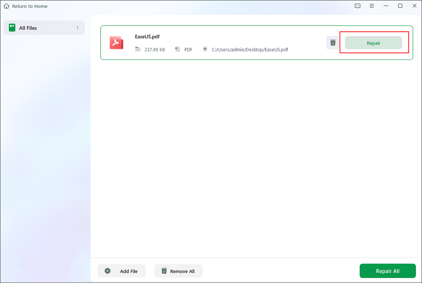Viewport: 422px width, 283px height.
Task: Close the application window
Action: click(414, 5)
